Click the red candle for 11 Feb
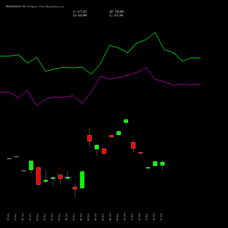228x228 pixels. point(133,145)
